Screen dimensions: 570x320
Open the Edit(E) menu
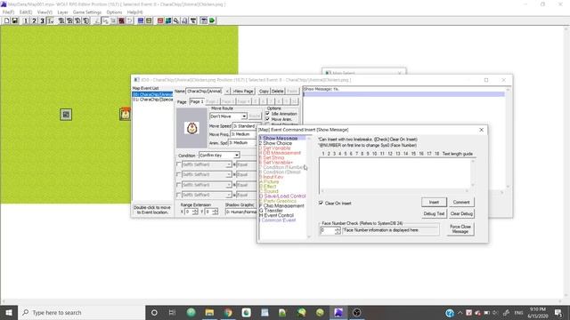[26, 12]
